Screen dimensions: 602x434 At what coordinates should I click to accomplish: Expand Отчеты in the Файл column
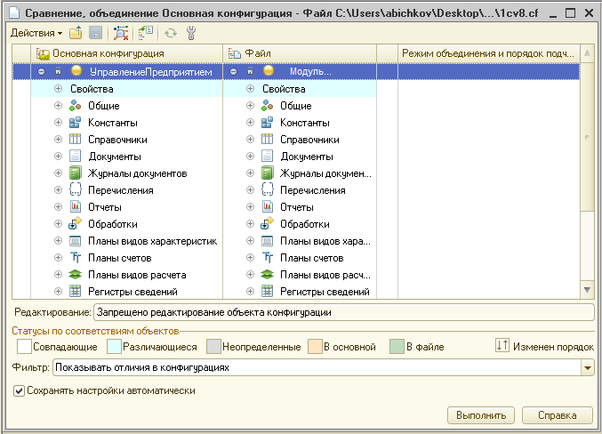tap(251, 207)
